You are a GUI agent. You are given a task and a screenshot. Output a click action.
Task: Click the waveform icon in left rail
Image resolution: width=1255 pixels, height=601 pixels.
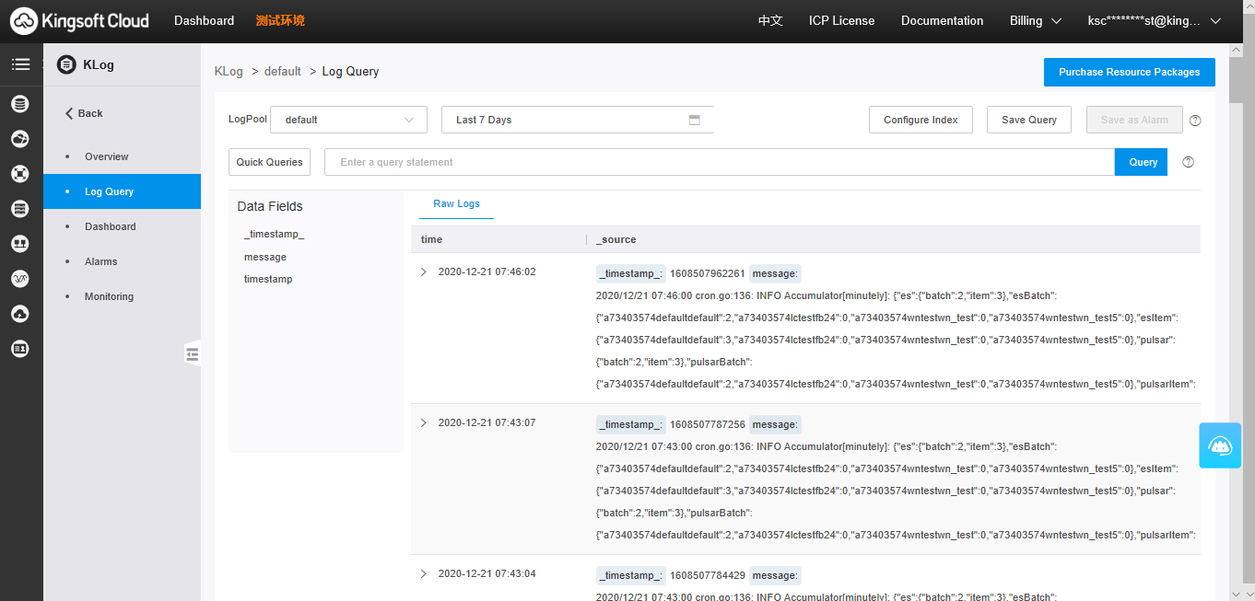[x=20, y=279]
